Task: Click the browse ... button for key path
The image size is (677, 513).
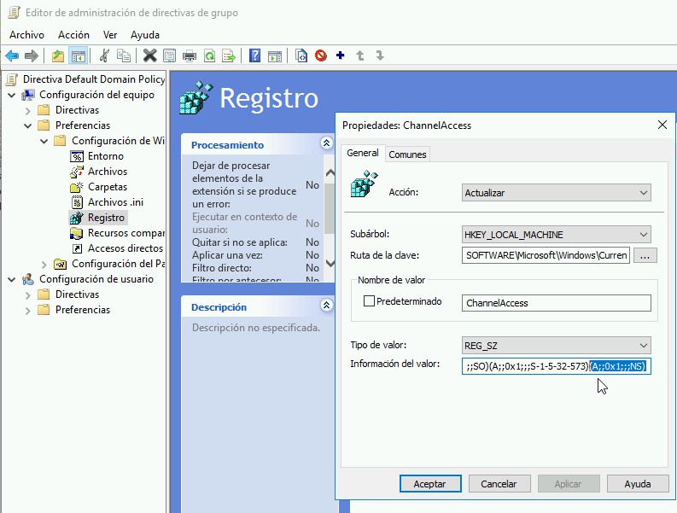Action: 645,255
